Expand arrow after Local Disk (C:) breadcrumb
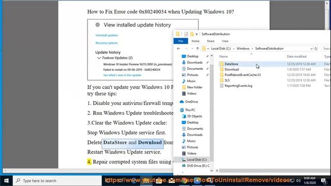 234,49
